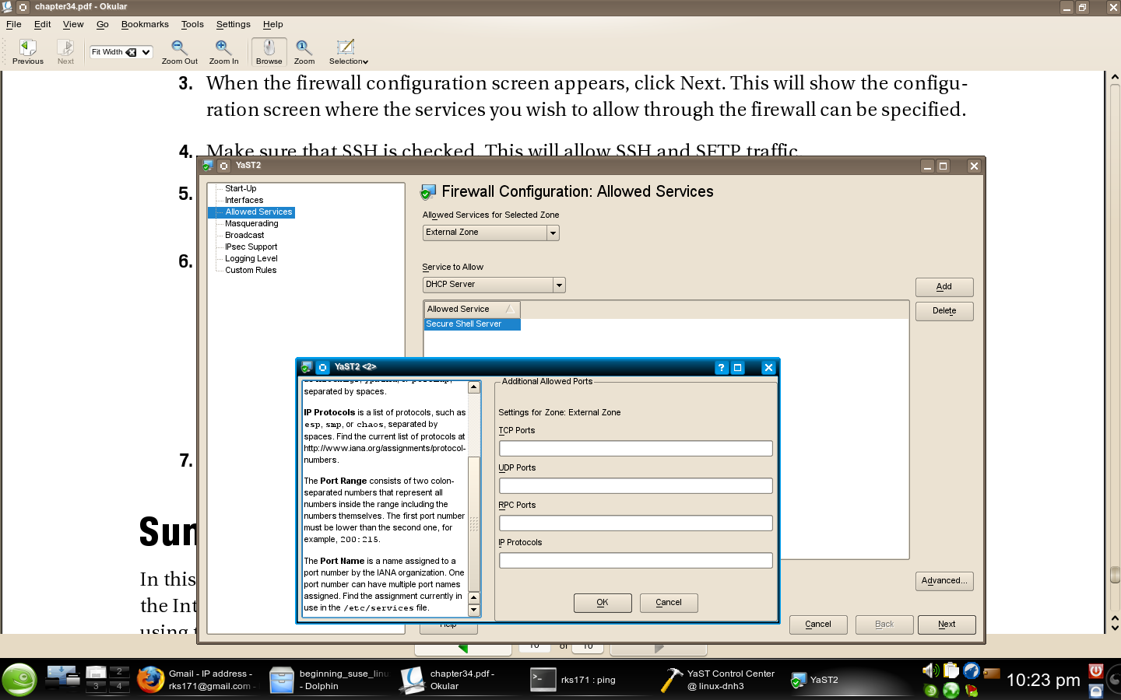Go to Previous page in Okular toolbar
Image resolution: width=1121 pixels, height=700 pixels.
(28, 52)
